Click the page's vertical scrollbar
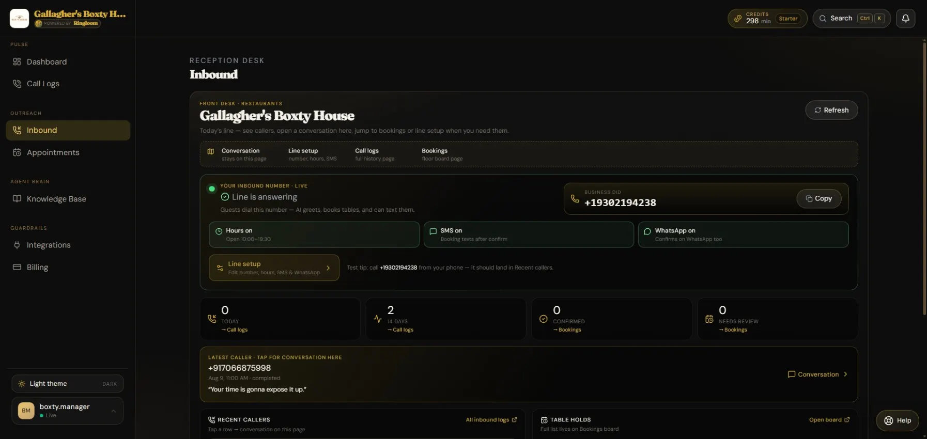927x439 pixels. [924, 178]
